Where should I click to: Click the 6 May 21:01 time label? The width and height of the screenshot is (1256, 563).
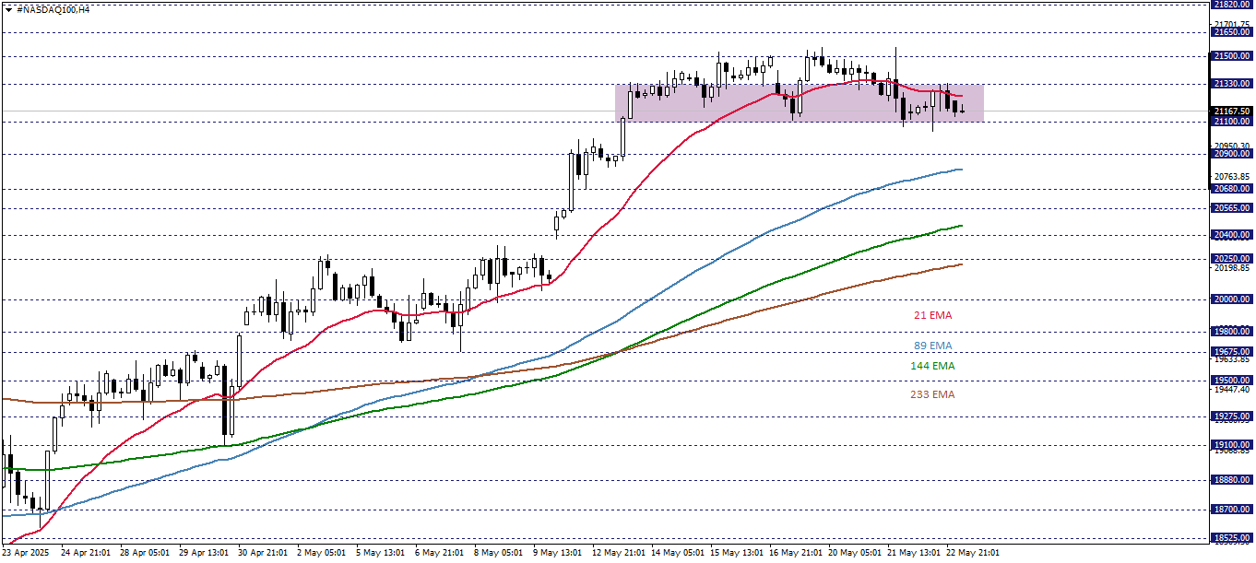click(439, 553)
